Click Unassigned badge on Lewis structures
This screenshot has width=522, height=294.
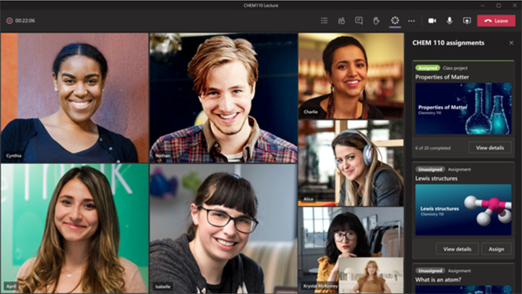[430, 170]
